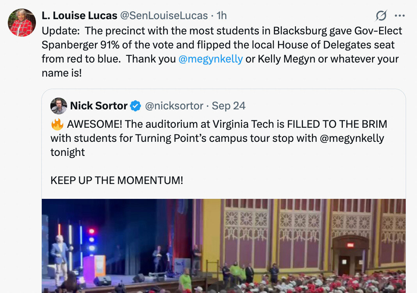The height and width of the screenshot is (293, 417).
Task: Open L. Louise Lucas's profile picture
Action: pos(22,23)
